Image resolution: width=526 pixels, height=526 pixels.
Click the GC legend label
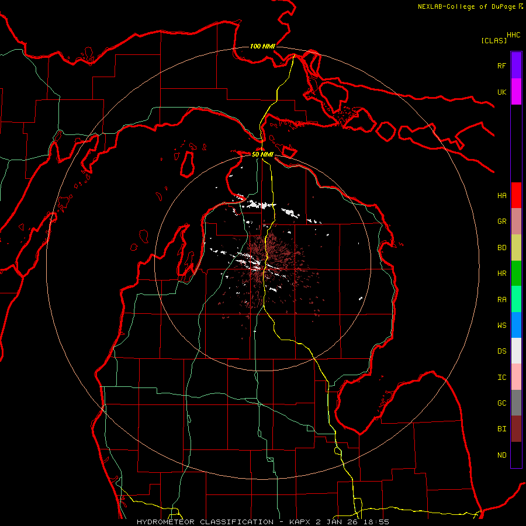click(x=501, y=403)
